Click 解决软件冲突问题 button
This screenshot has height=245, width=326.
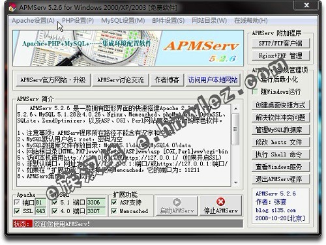280,117
